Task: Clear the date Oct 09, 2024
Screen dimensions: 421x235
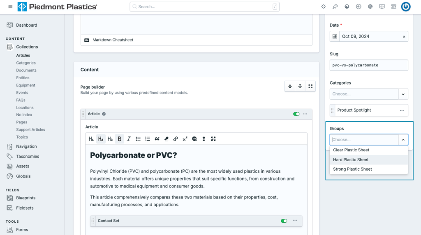Action: click(404, 37)
